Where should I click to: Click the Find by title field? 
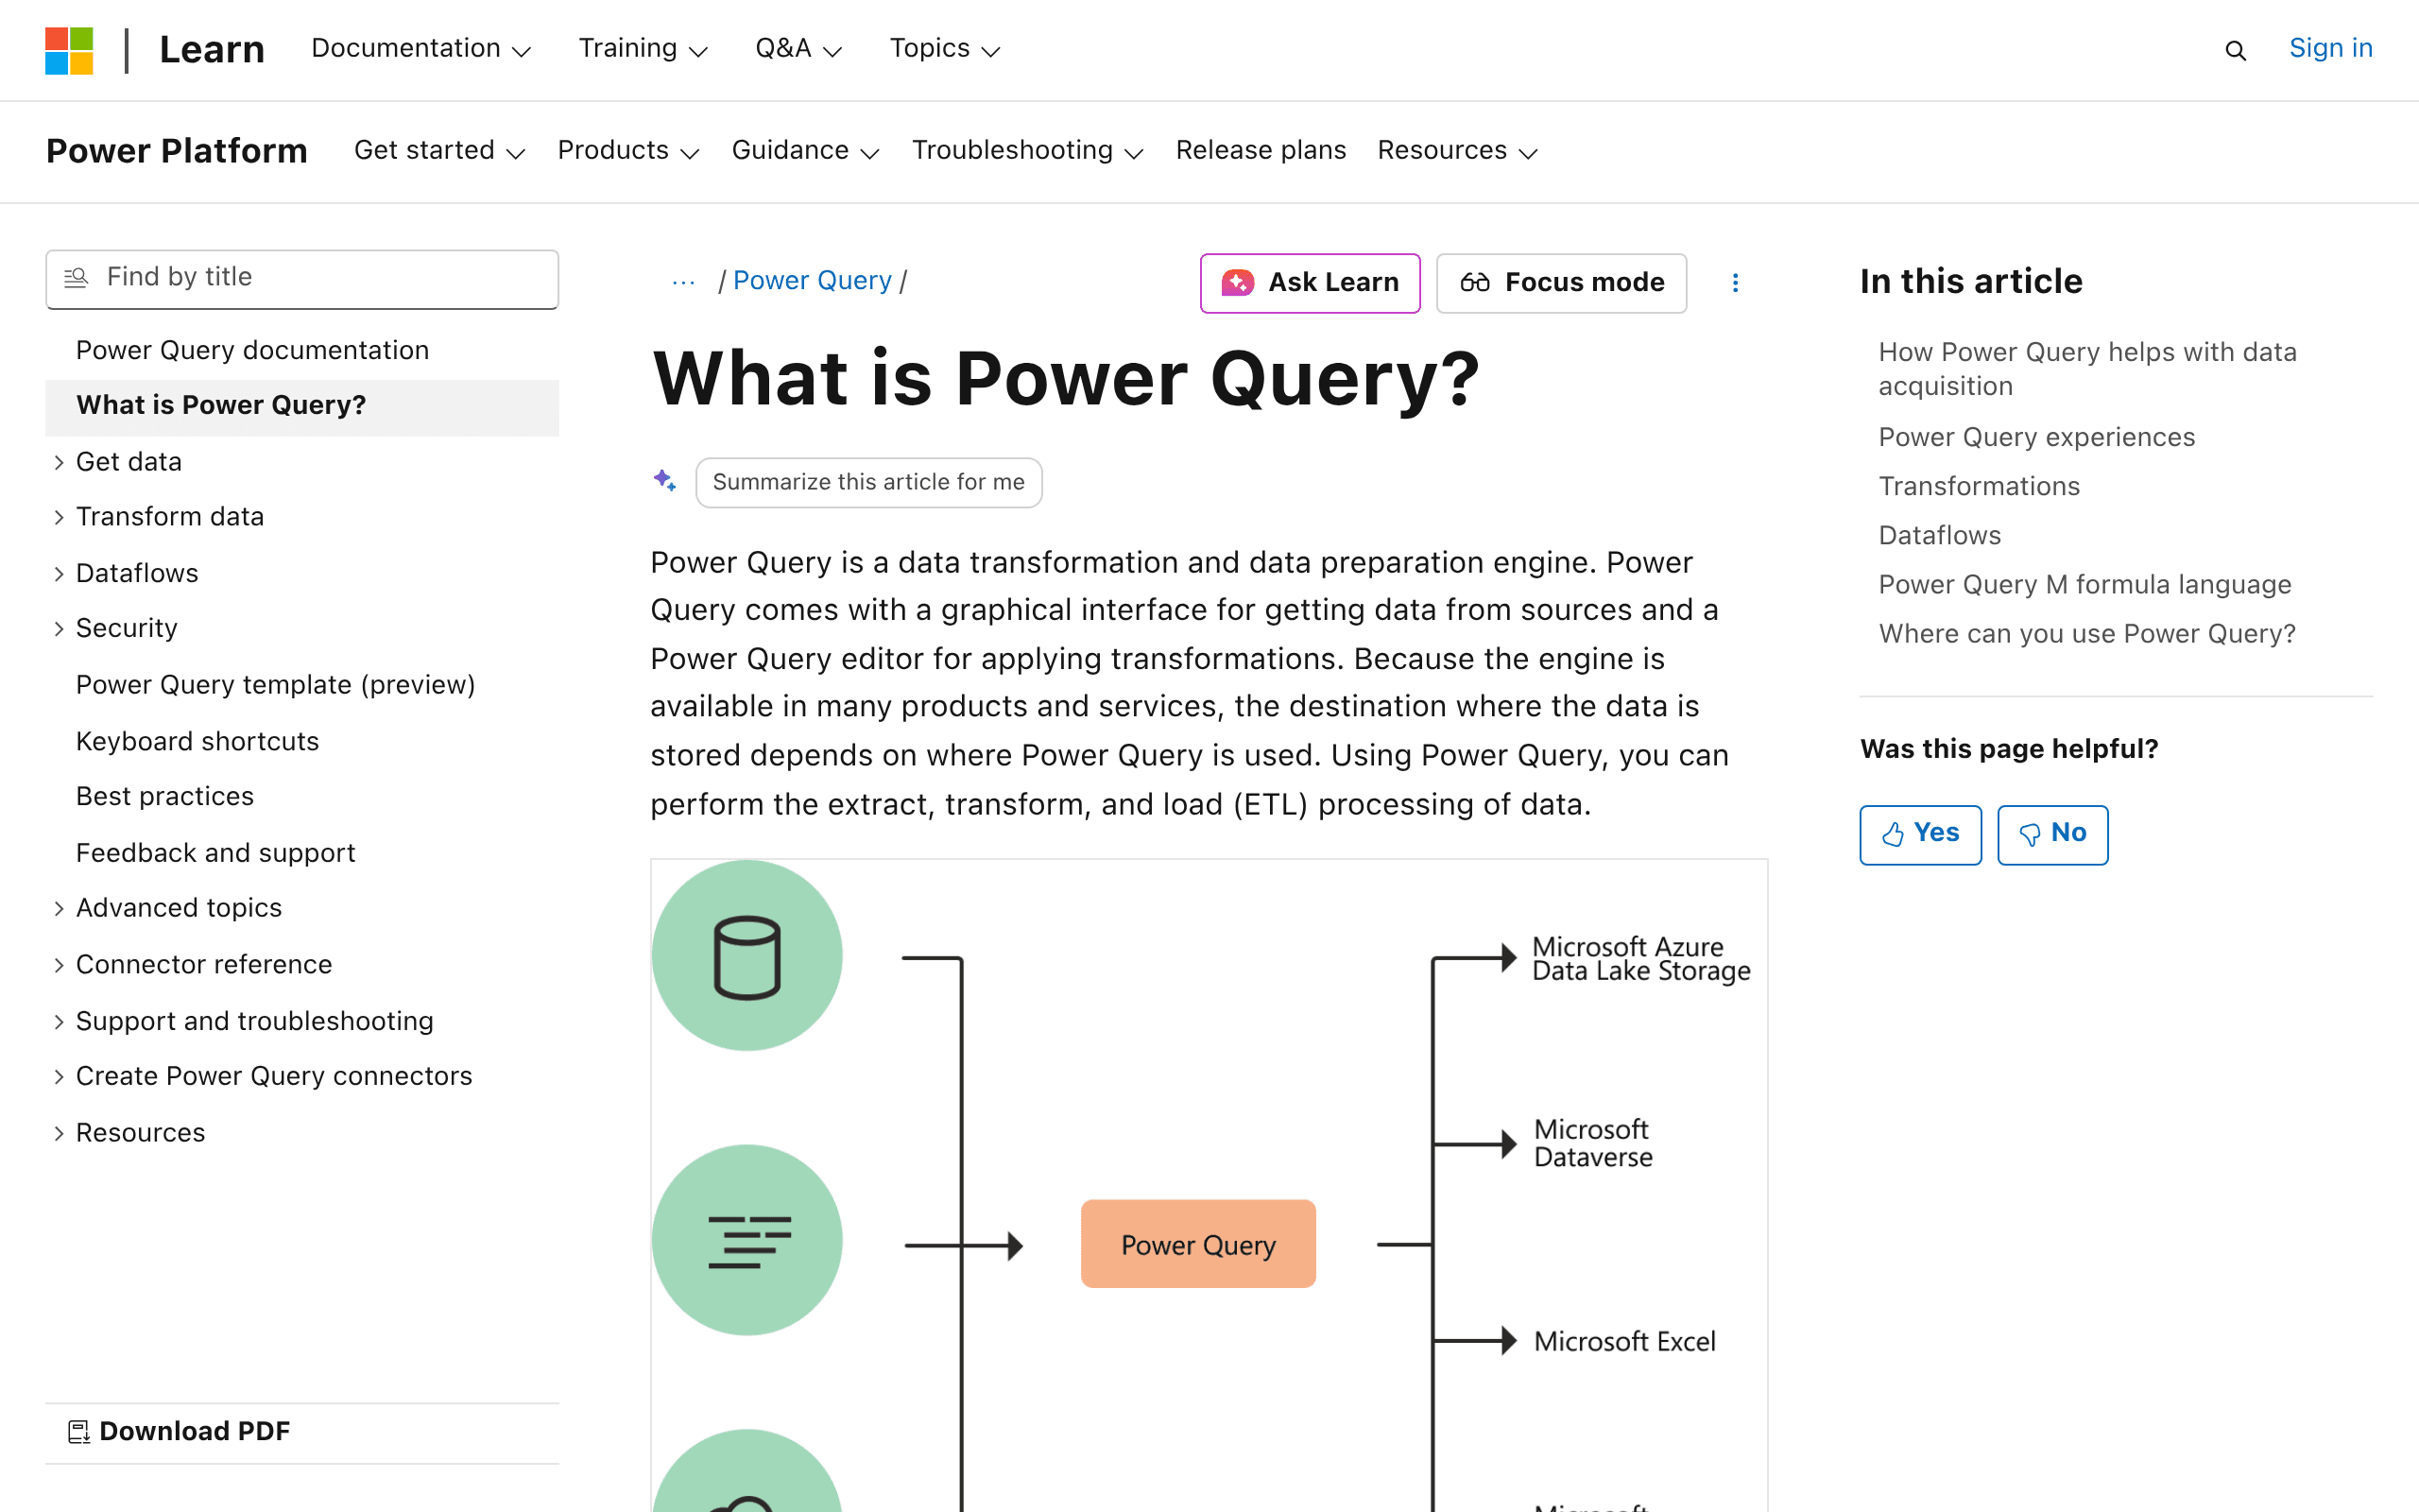coord(301,278)
